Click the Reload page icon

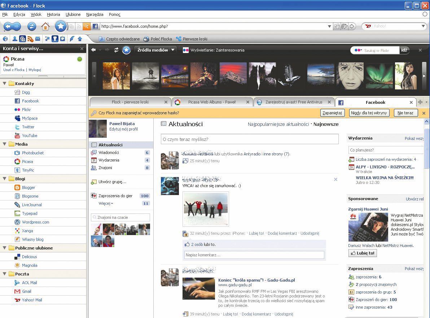click(32, 26)
